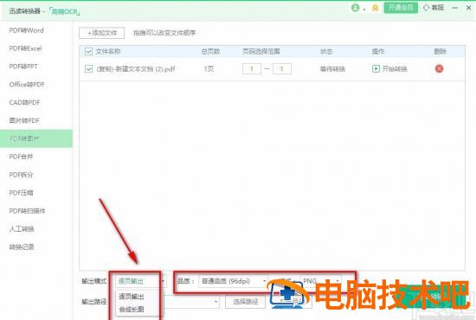
Task: Toggle the select-all checkbox in header
Action: 88,51
